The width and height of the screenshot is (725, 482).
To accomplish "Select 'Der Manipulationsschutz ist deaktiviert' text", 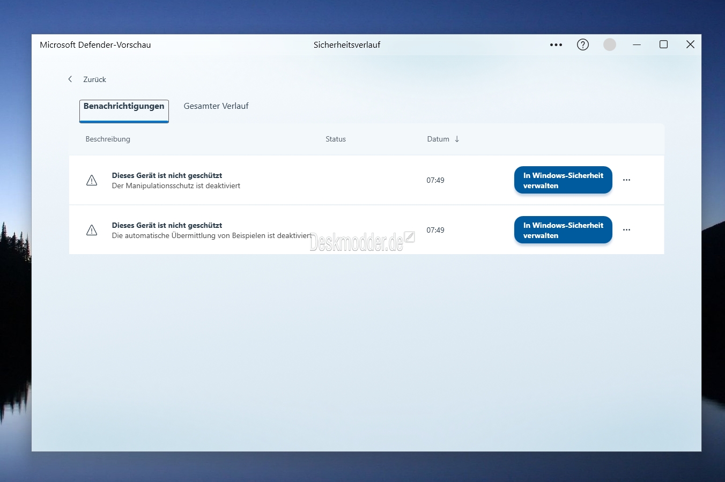I will 176,186.
